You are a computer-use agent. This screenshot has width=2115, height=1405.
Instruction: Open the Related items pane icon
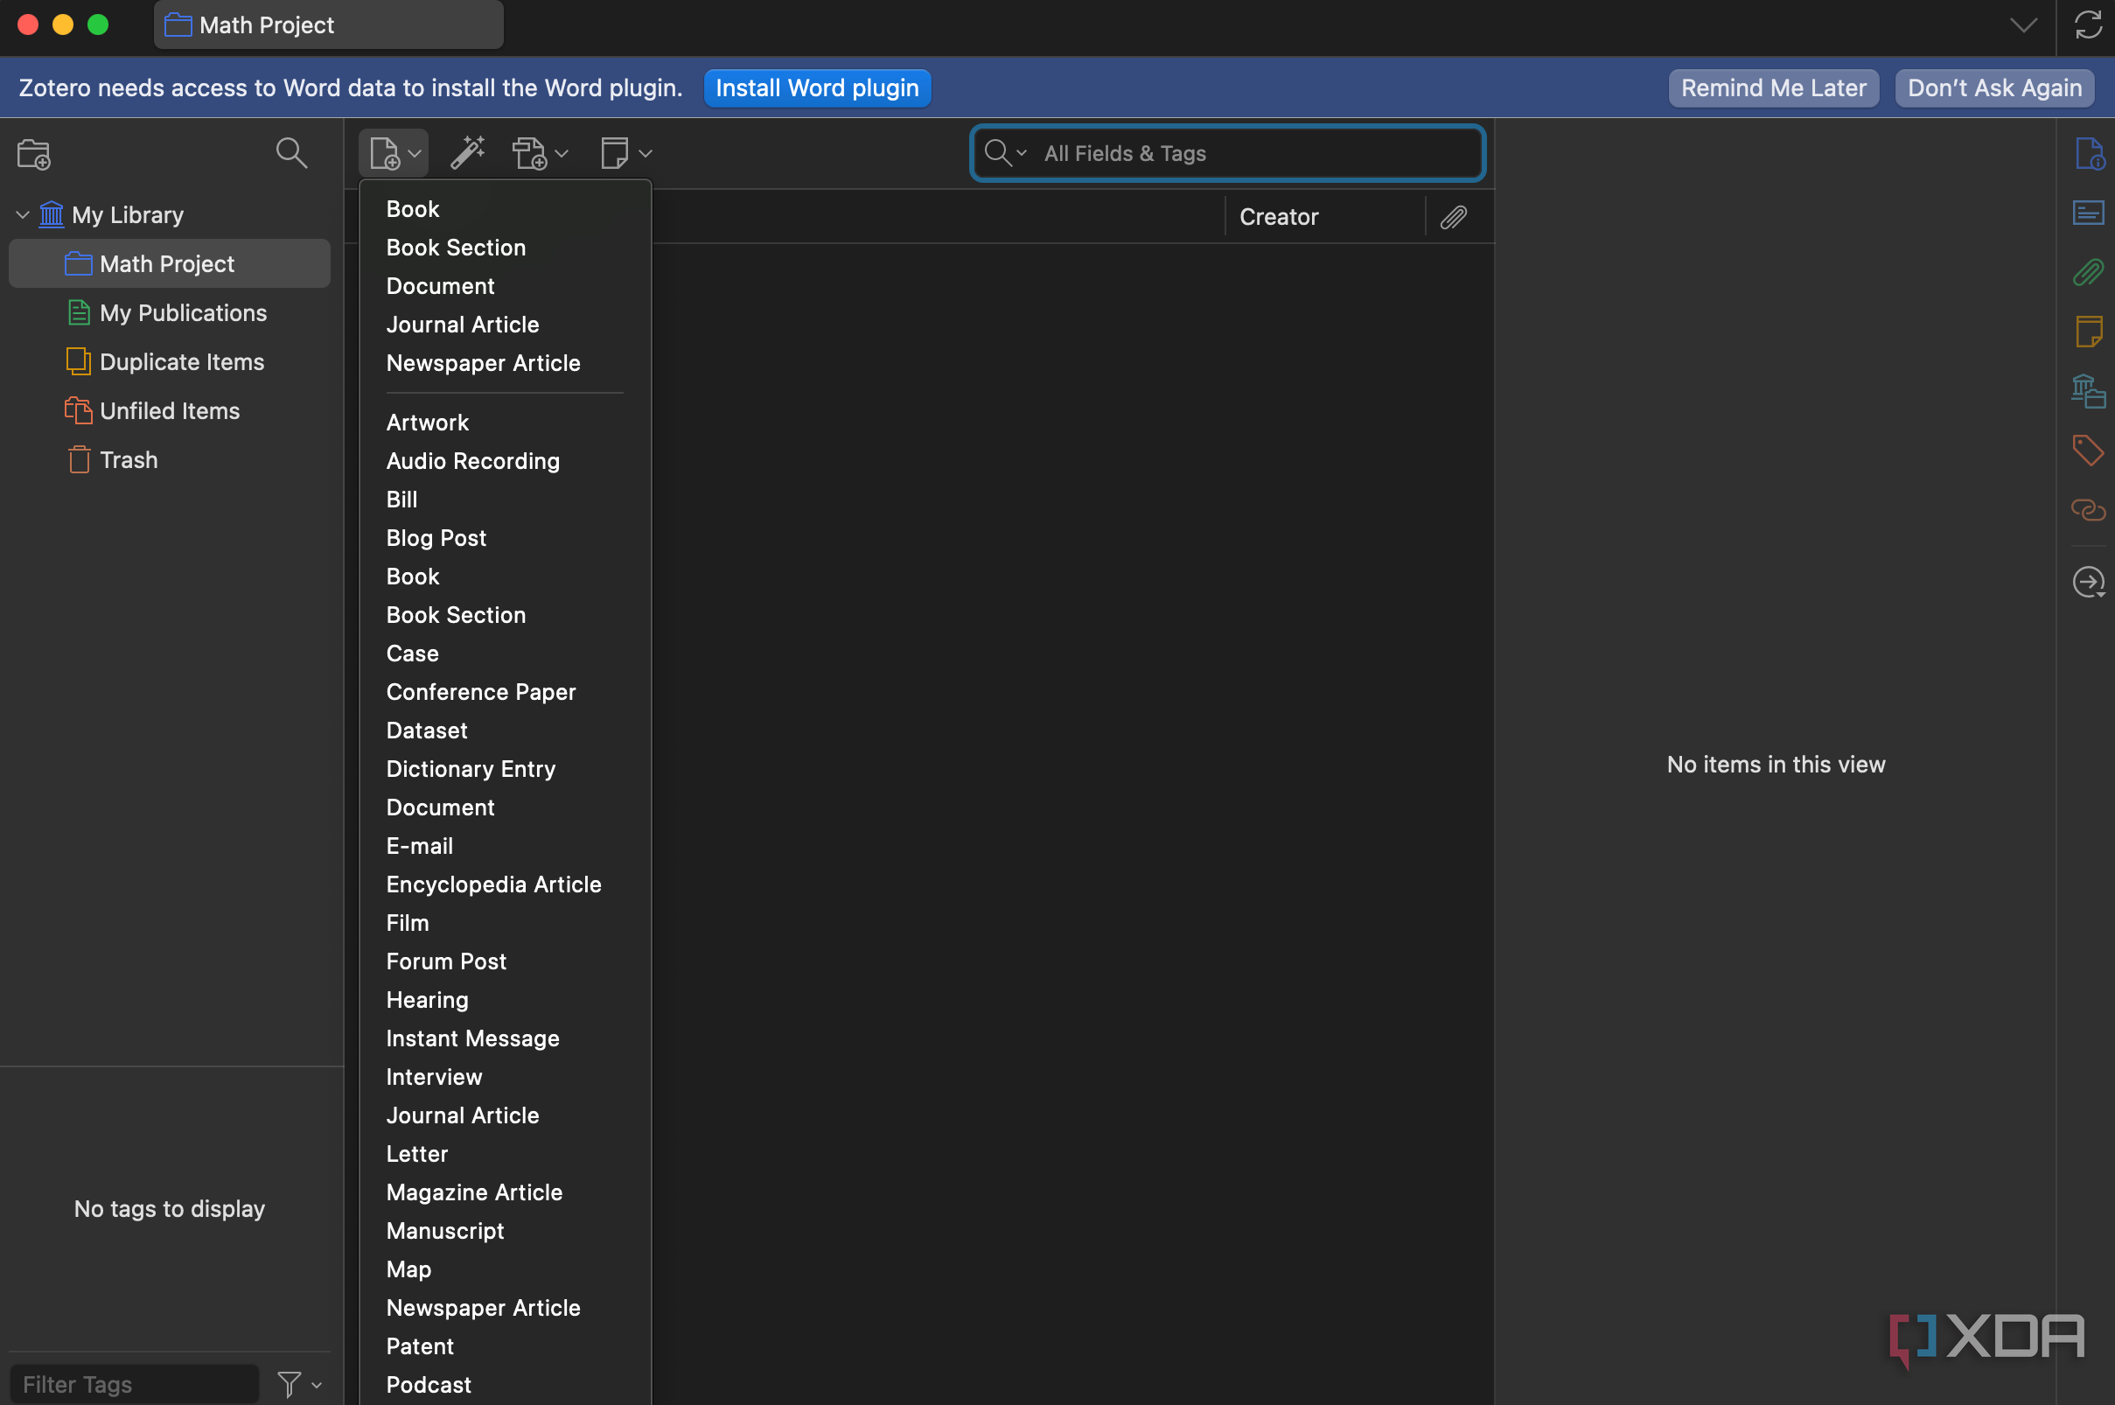tap(2088, 510)
